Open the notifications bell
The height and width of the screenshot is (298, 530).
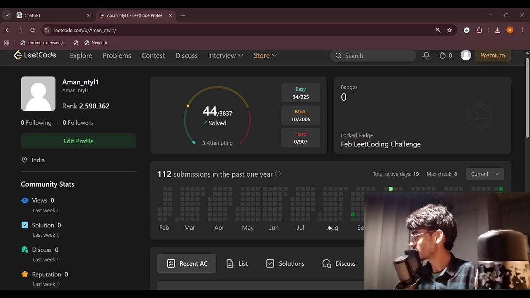(x=426, y=55)
